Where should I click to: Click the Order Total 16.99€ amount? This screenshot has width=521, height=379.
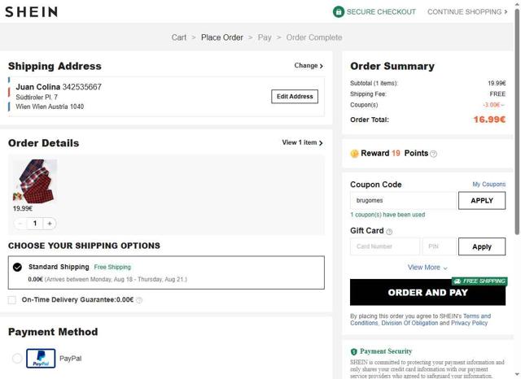[x=489, y=120]
